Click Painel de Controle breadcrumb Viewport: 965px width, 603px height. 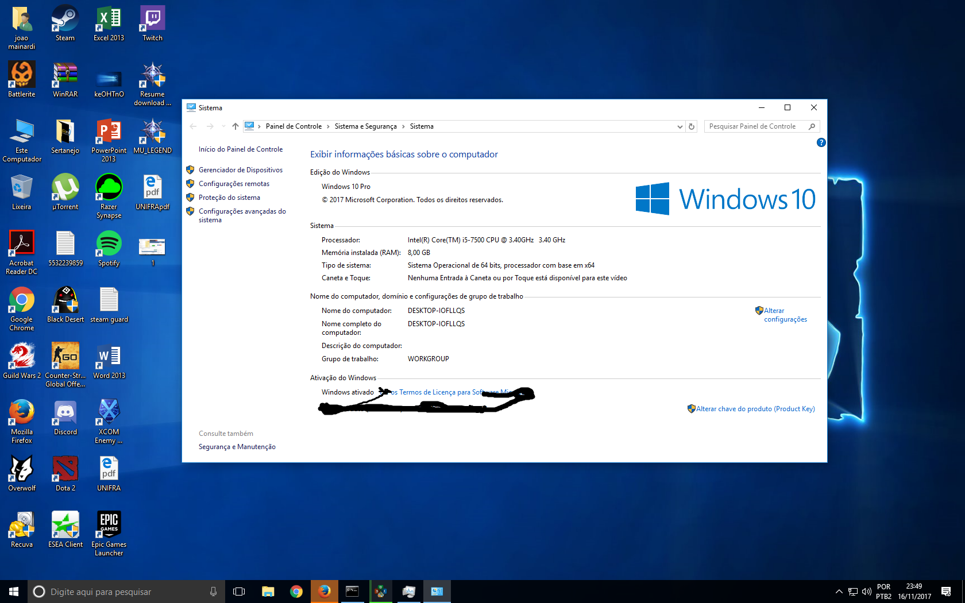294,126
